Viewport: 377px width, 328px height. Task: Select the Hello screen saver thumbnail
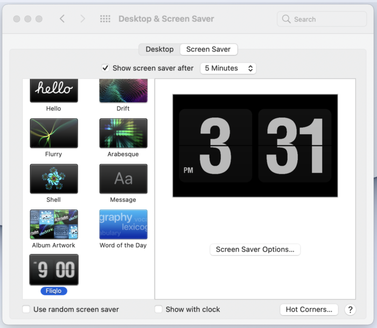pyautogui.click(x=54, y=90)
